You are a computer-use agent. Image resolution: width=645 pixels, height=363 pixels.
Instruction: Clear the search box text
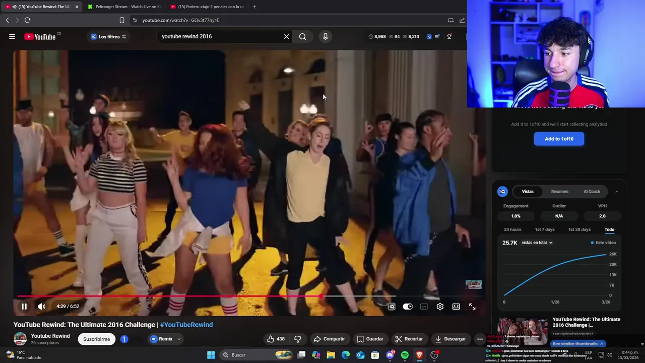286,36
